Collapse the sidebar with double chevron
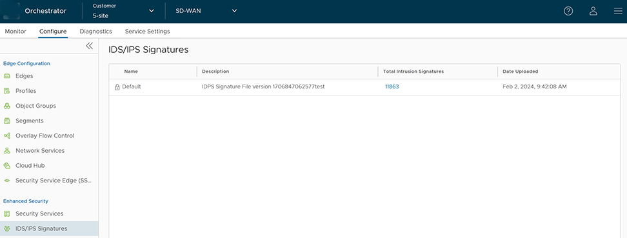 [x=89, y=46]
